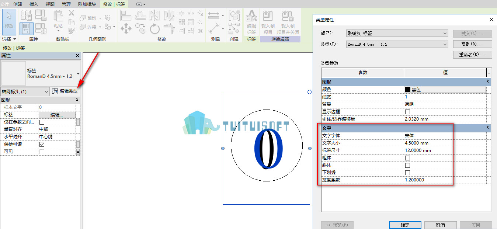This screenshot has width=497, height=229.
Task: Click the scissors cut-to-clipboard icon
Action: 72,13
